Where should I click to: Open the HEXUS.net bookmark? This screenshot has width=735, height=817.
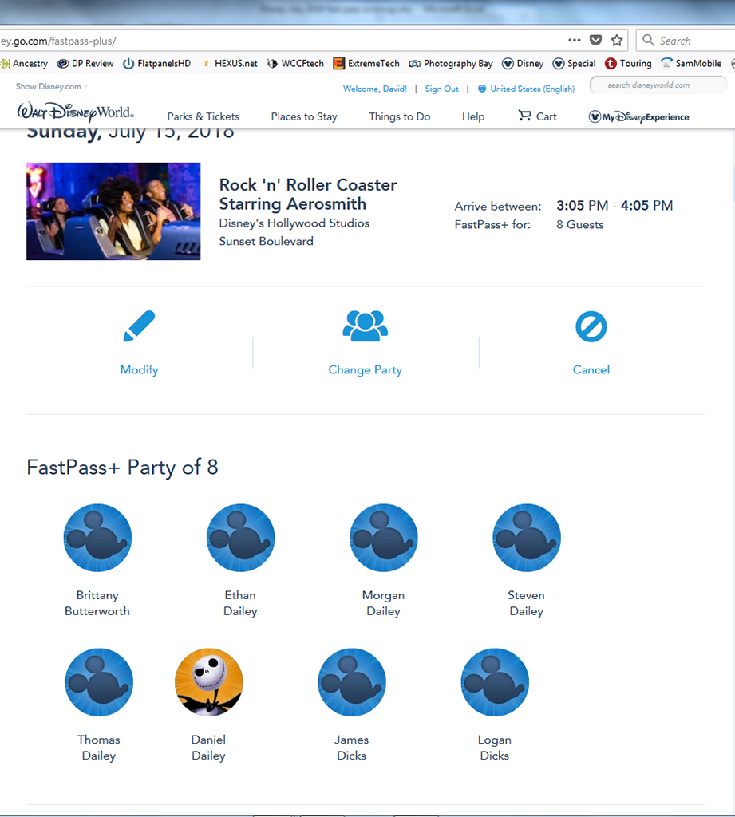[x=229, y=64]
